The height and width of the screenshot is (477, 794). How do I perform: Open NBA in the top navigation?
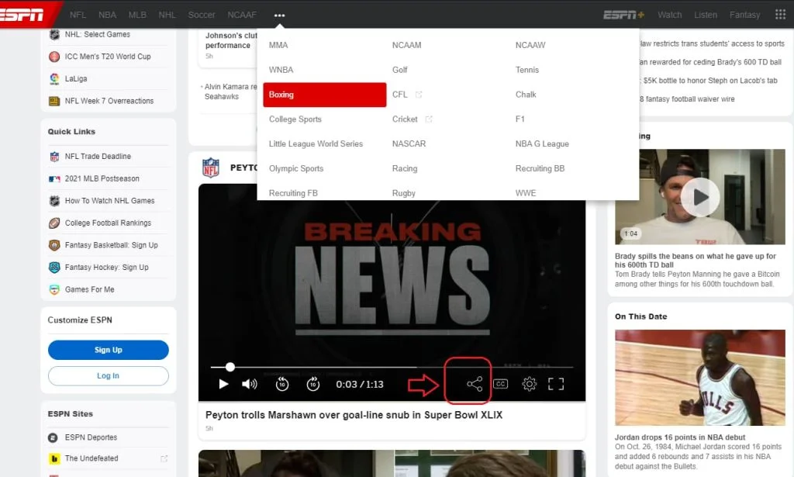(107, 15)
